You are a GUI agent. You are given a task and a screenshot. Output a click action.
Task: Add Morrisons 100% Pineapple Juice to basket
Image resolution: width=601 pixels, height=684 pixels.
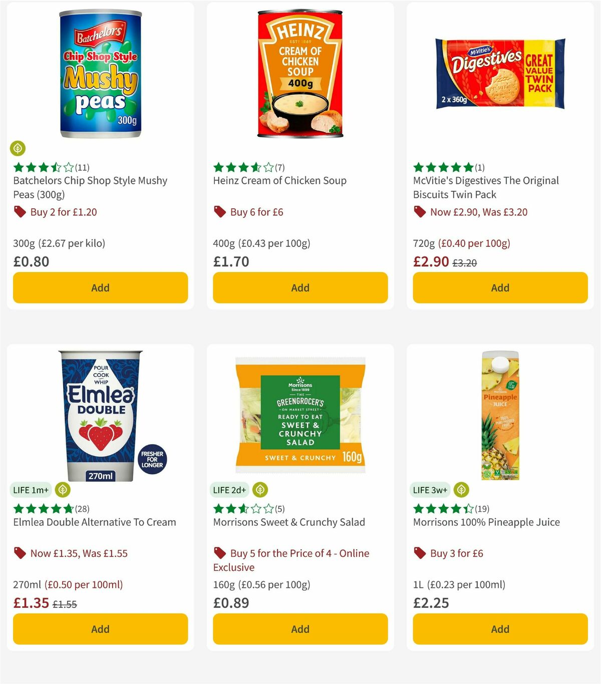tap(500, 629)
